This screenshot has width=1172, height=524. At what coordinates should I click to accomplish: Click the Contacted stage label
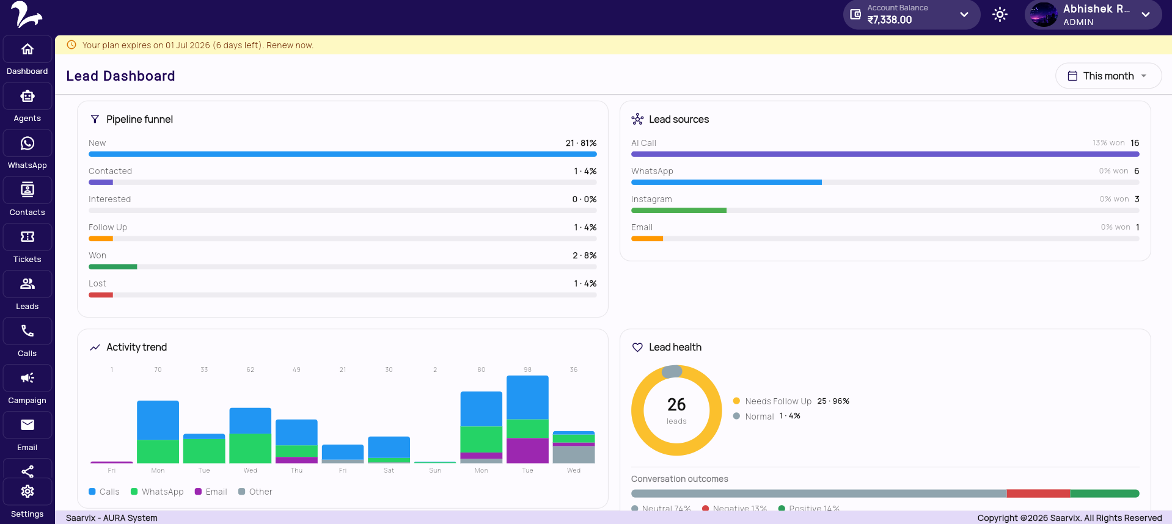coord(110,171)
